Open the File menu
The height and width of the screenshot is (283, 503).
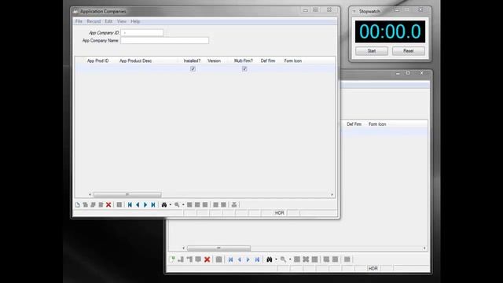click(79, 21)
